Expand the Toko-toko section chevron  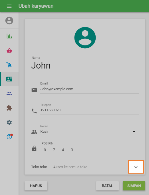click(136, 167)
